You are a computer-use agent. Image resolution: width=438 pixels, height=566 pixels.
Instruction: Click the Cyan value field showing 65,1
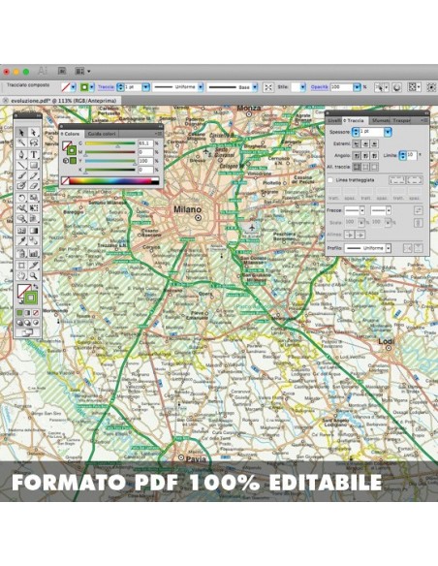pyautogui.click(x=145, y=143)
